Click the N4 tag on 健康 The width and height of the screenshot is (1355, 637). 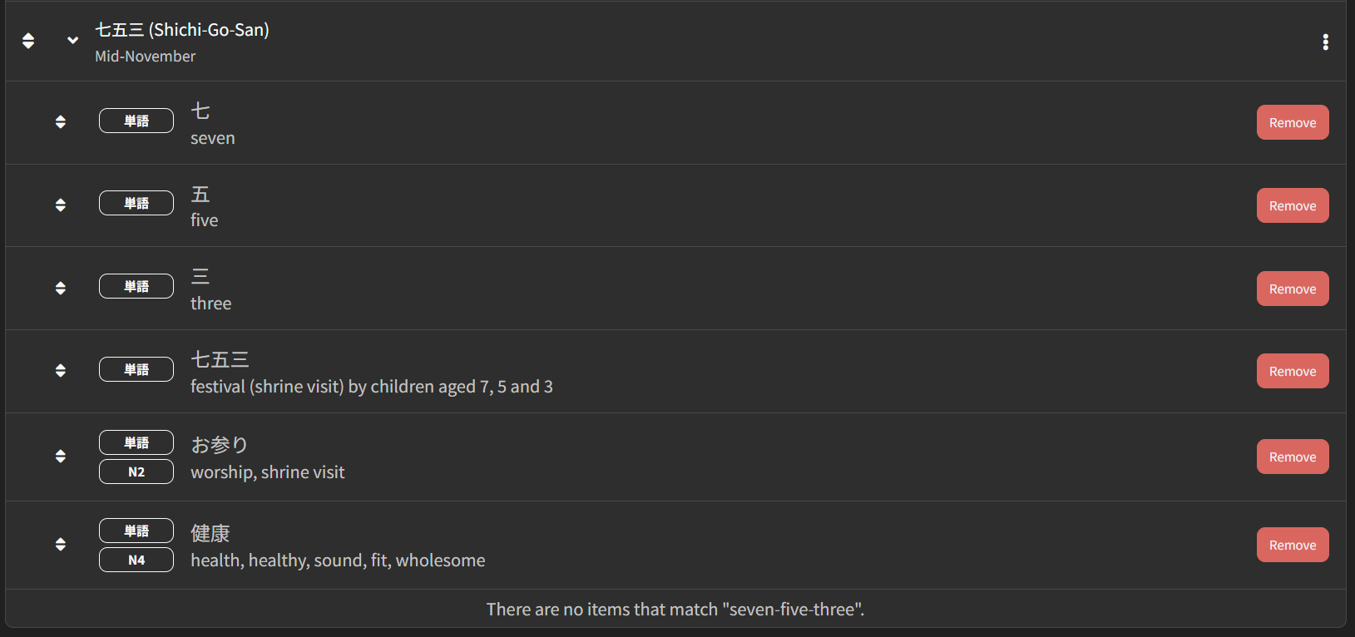tap(136, 560)
